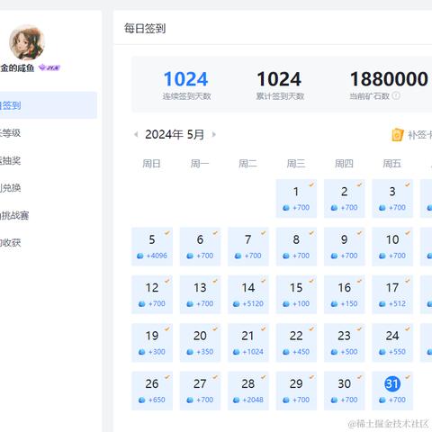The image size is (432, 432).
Task: Select calendar day 24 with +550
Action: point(392,343)
